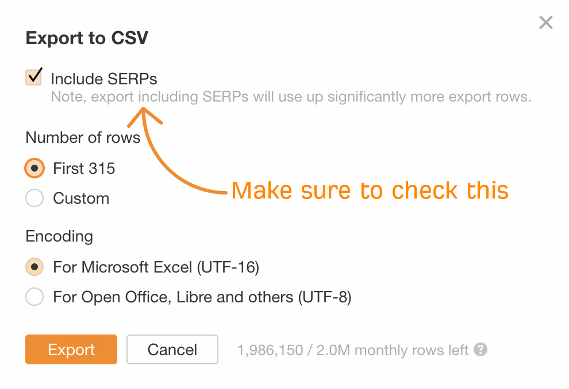Viewport: 569px width, 389px height.
Task: Select the First 315 radio button
Action: pos(34,168)
